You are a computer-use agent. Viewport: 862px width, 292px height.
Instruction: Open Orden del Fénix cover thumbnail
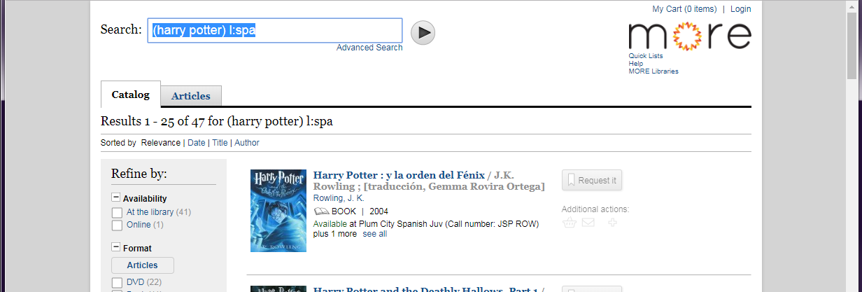278,211
